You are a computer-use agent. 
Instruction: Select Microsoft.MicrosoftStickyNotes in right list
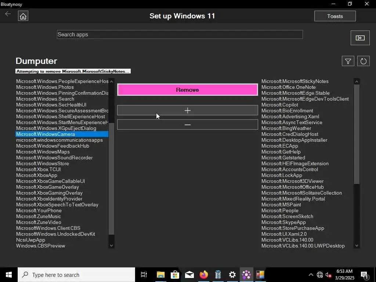295,81
